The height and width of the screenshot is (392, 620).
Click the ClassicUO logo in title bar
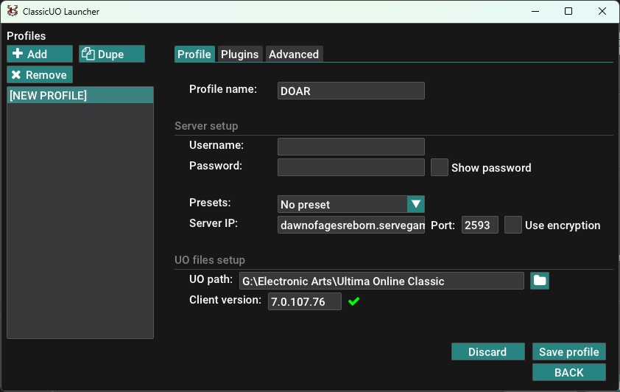coord(13,11)
